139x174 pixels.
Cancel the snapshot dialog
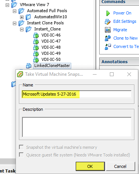120,166
